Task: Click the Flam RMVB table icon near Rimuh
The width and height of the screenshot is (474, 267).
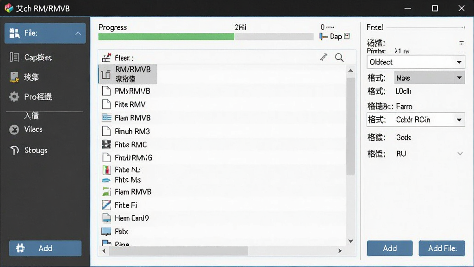Action: coord(106,117)
